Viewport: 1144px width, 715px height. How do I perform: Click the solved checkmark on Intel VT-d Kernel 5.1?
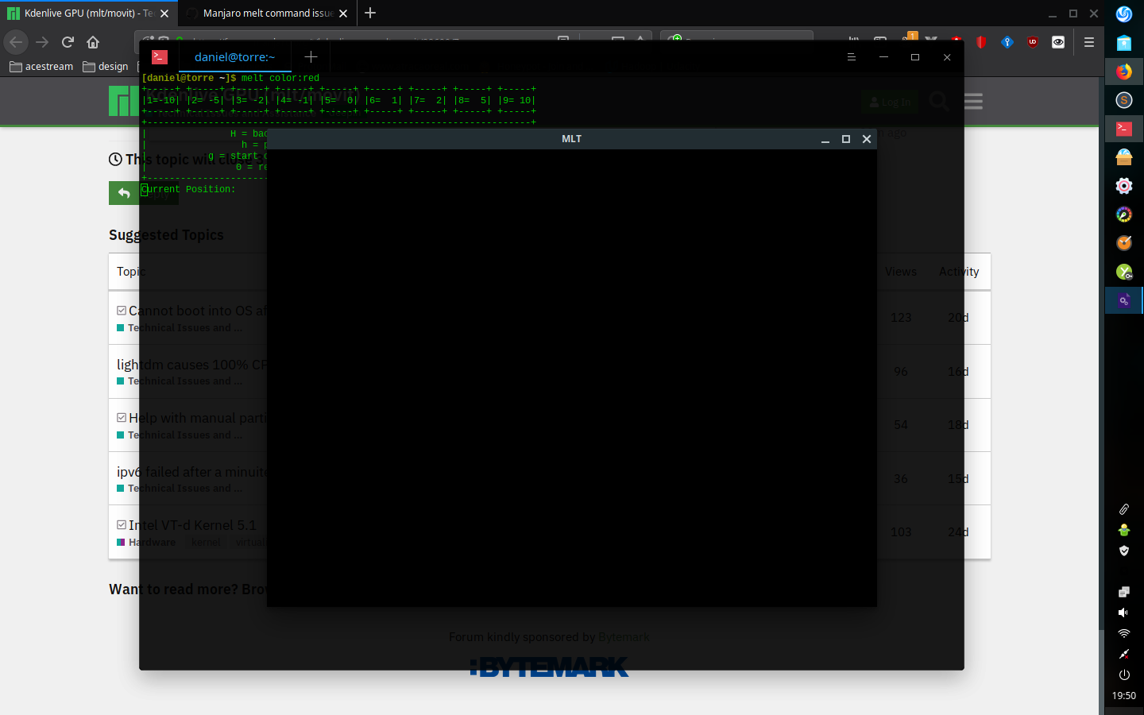pos(121,524)
